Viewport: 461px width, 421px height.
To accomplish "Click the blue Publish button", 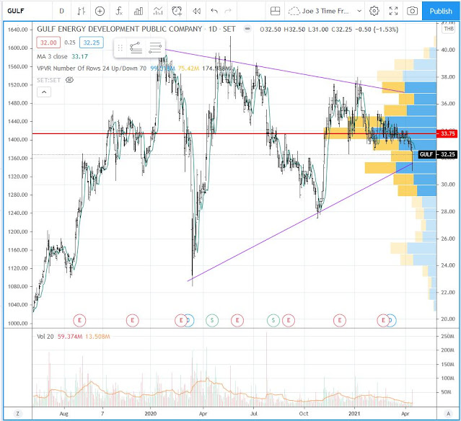I will (441, 11).
